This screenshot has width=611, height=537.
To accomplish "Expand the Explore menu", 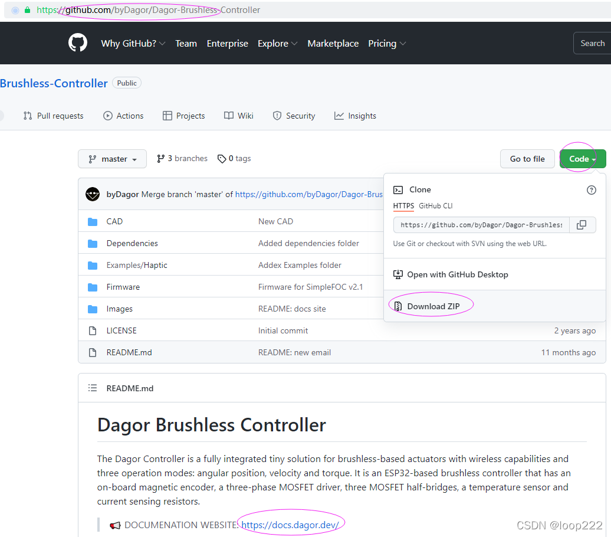I will coord(277,43).
